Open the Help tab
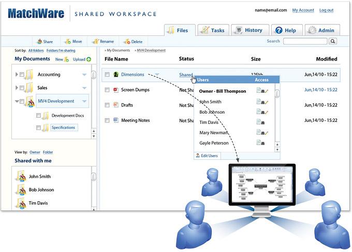Screen dimensions: 352x252 (x=287, y=30)
